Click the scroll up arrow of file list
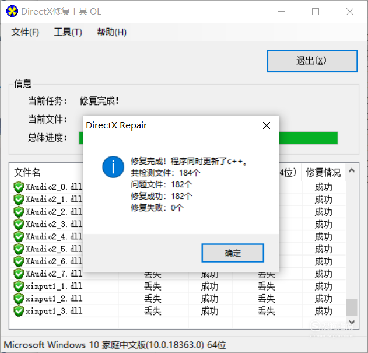The image size is (368, 353). click(352, 170)
